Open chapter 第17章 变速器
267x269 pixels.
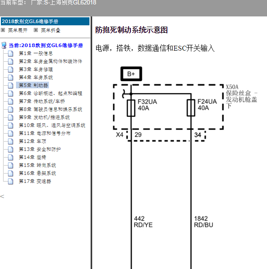[35, 182]
